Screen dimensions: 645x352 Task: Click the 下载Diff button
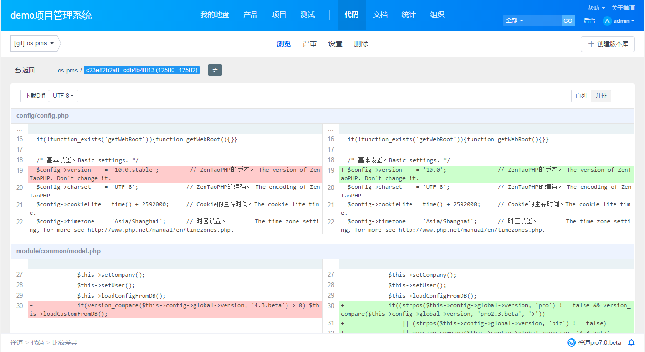pos(35,96)
